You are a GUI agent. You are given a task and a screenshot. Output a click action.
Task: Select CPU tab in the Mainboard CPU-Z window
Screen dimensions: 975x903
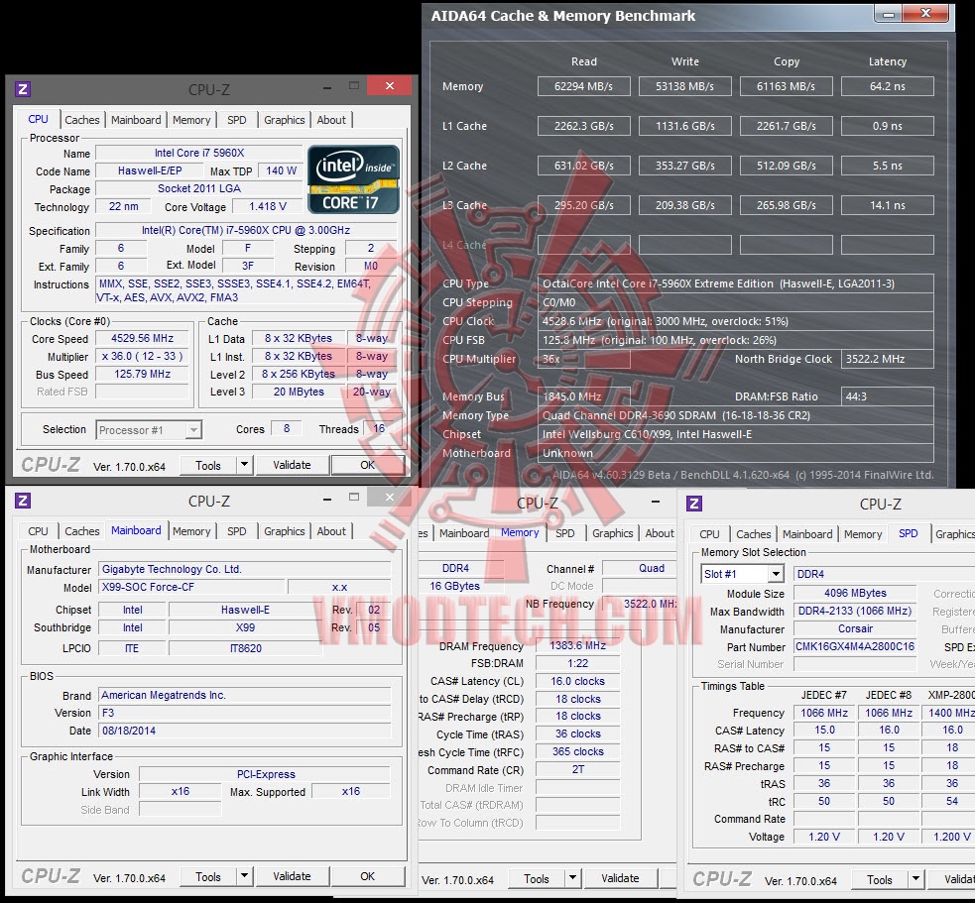(38, 531)
